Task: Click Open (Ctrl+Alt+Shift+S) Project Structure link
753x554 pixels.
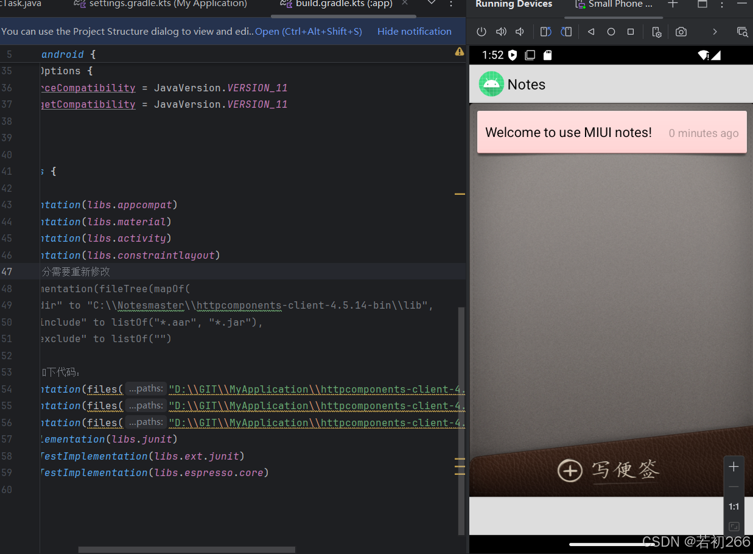Action: (309, 31)
